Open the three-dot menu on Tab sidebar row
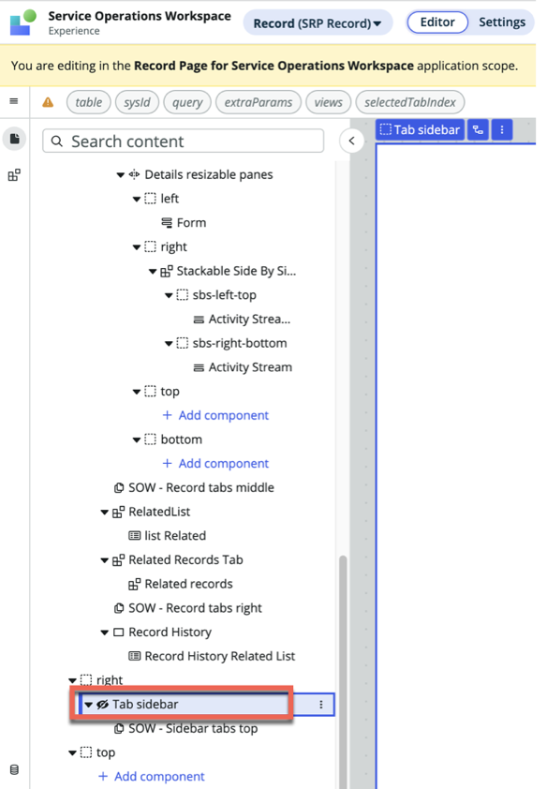Image resolution: width=547 pixels, height=789 pixels. (320, 705)
